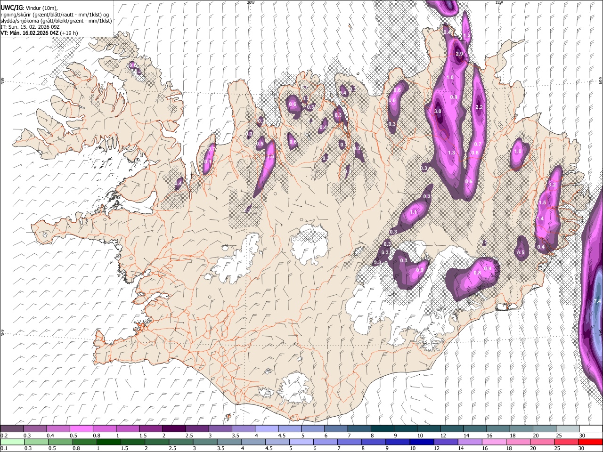Pick the deep blue 10 swatch in the rain scale
Screen dimensions: 603x452
click(422, 442)
